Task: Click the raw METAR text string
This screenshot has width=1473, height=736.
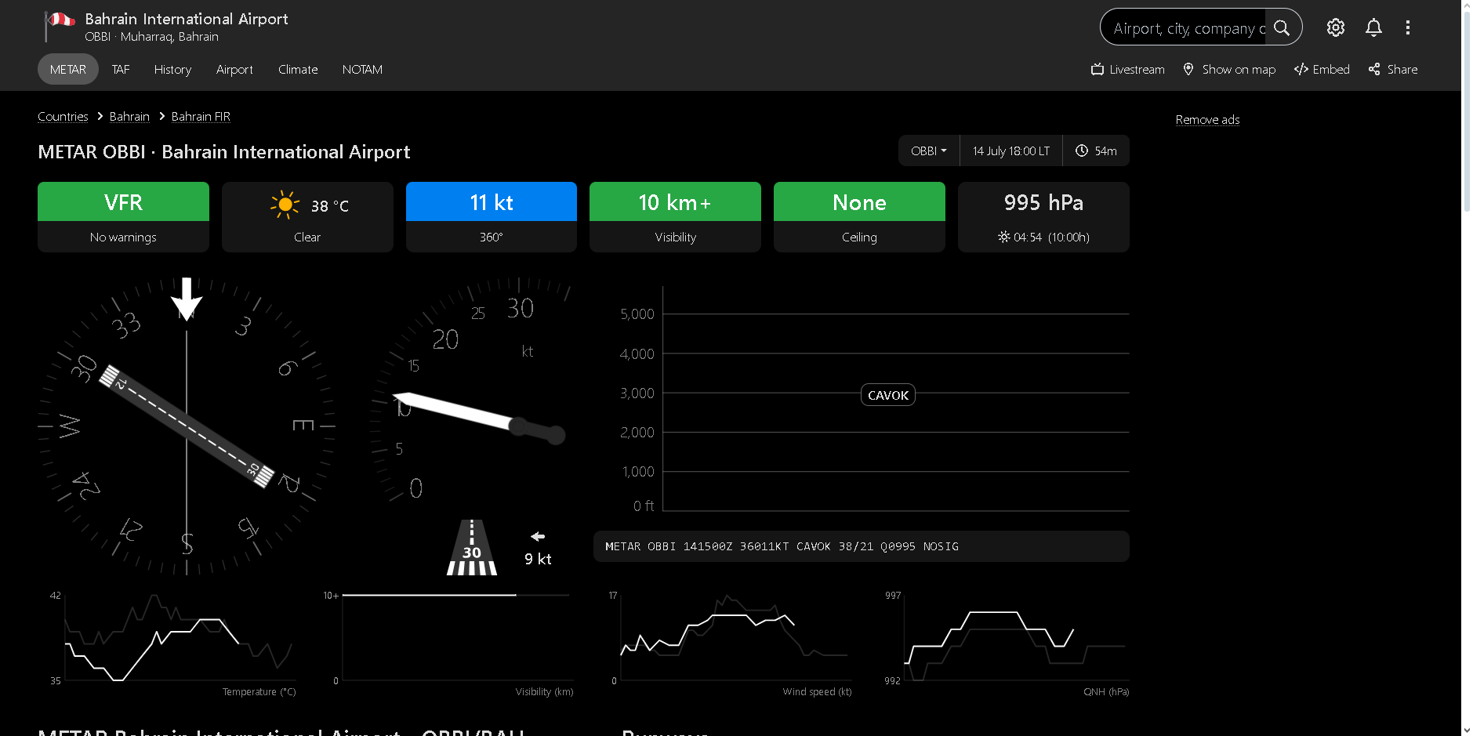Action: click(782, 546)
